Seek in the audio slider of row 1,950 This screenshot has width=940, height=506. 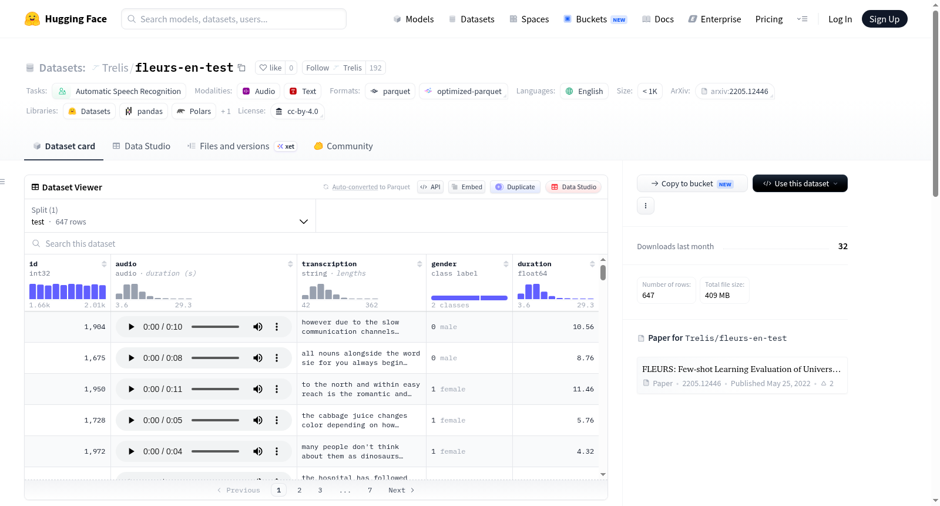(215, 389)
